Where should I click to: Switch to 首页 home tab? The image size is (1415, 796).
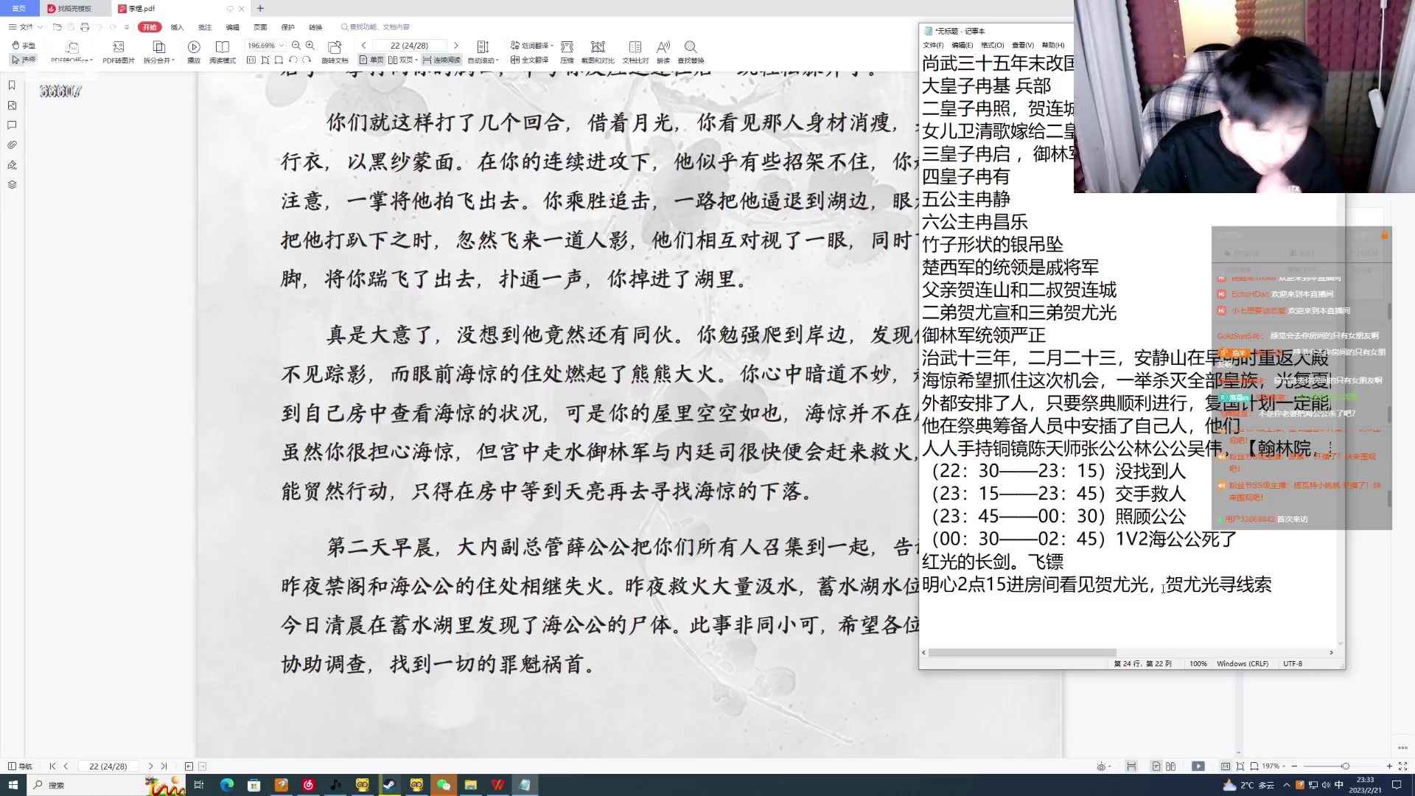tap(19, 9)
